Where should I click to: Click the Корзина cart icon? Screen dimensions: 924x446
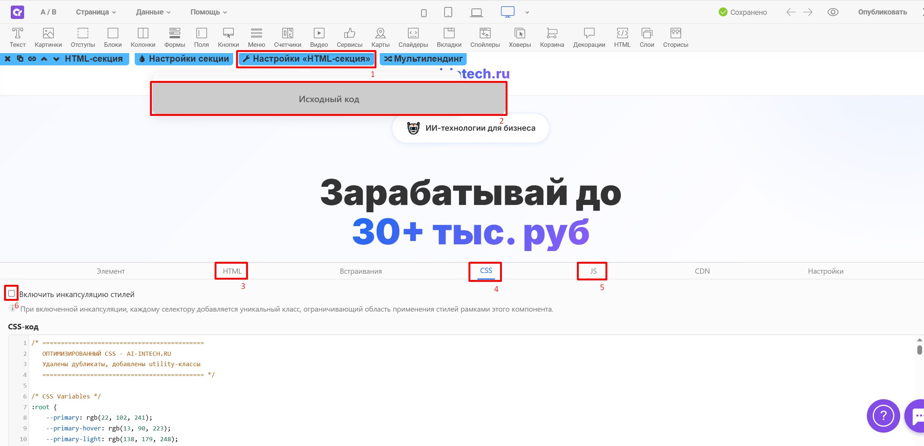(x=552, y=37)
